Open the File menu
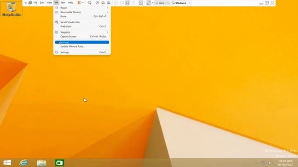Viewport: 298px width, 167px height. [x=35, y=3]
